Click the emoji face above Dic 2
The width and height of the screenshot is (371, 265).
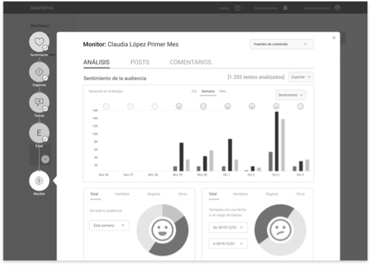tap(252, 107)
